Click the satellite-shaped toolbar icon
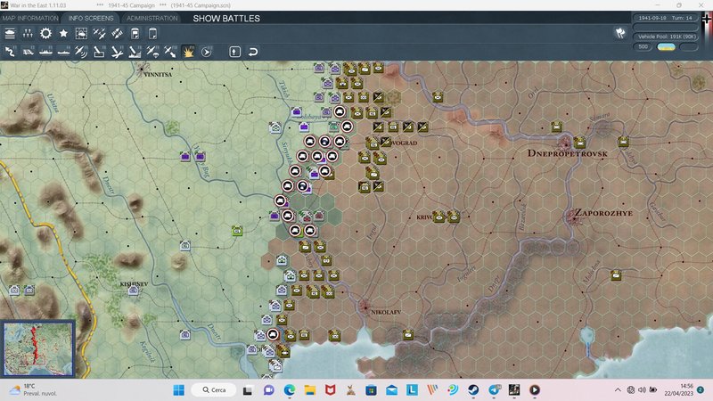713x401 pixels. (117, 34)
